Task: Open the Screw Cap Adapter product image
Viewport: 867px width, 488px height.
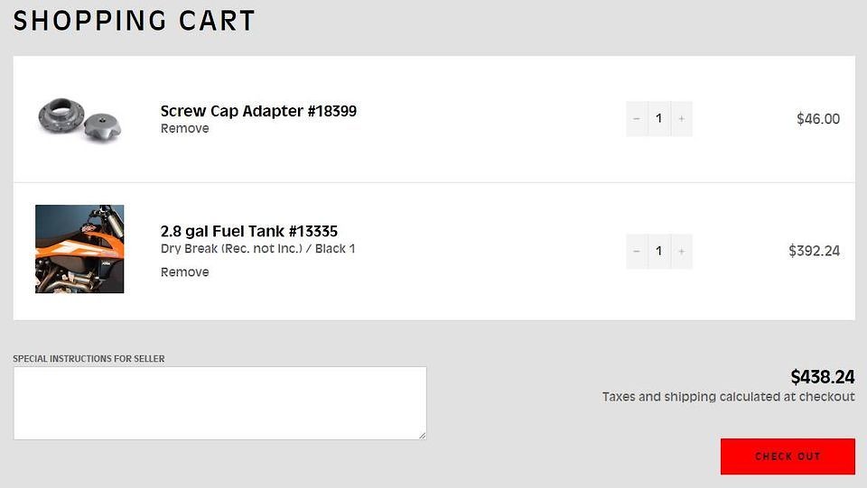Action: [79, 119]
